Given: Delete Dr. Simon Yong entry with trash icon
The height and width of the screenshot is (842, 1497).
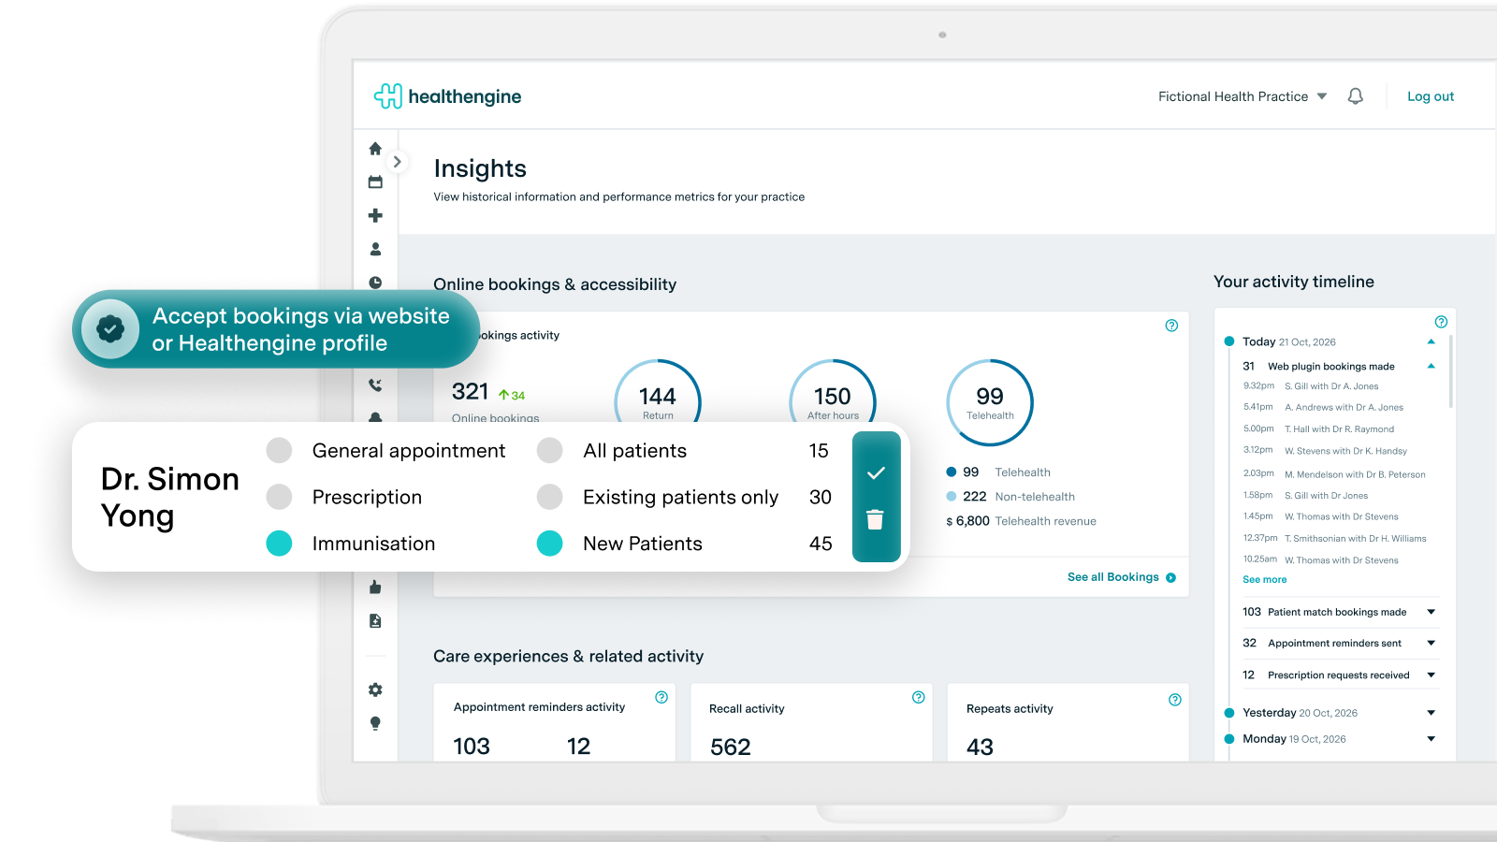Looking at the screenshot, I should pos(875,520).
